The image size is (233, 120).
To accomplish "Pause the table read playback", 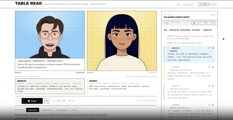I will pos(32,101).
